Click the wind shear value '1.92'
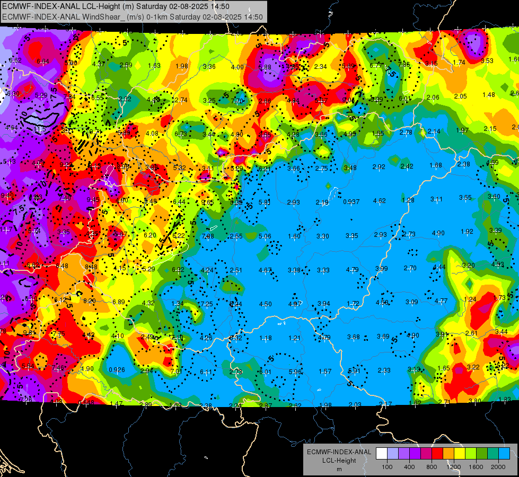519x477 pixels. (467, 232)
